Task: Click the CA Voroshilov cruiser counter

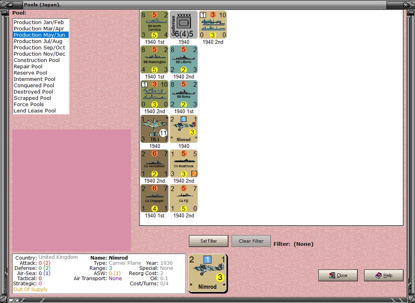Action: 155,164
